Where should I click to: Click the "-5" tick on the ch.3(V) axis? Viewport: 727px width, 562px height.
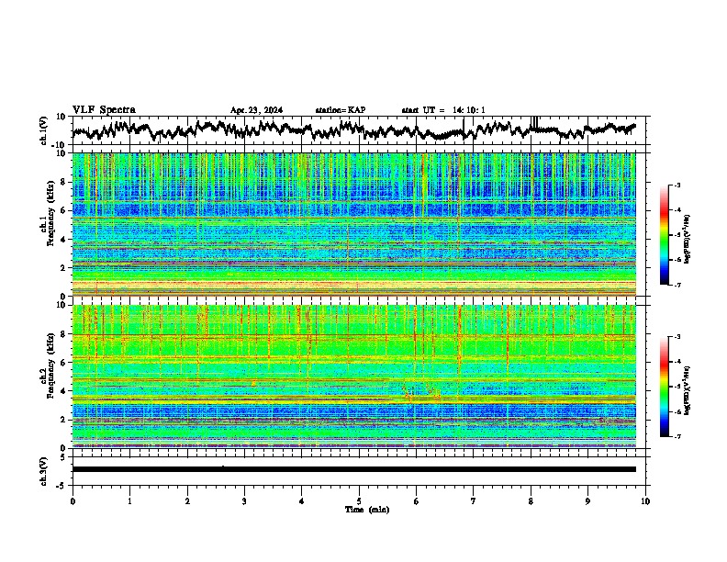pyautogui.click(x=62, y=486)
